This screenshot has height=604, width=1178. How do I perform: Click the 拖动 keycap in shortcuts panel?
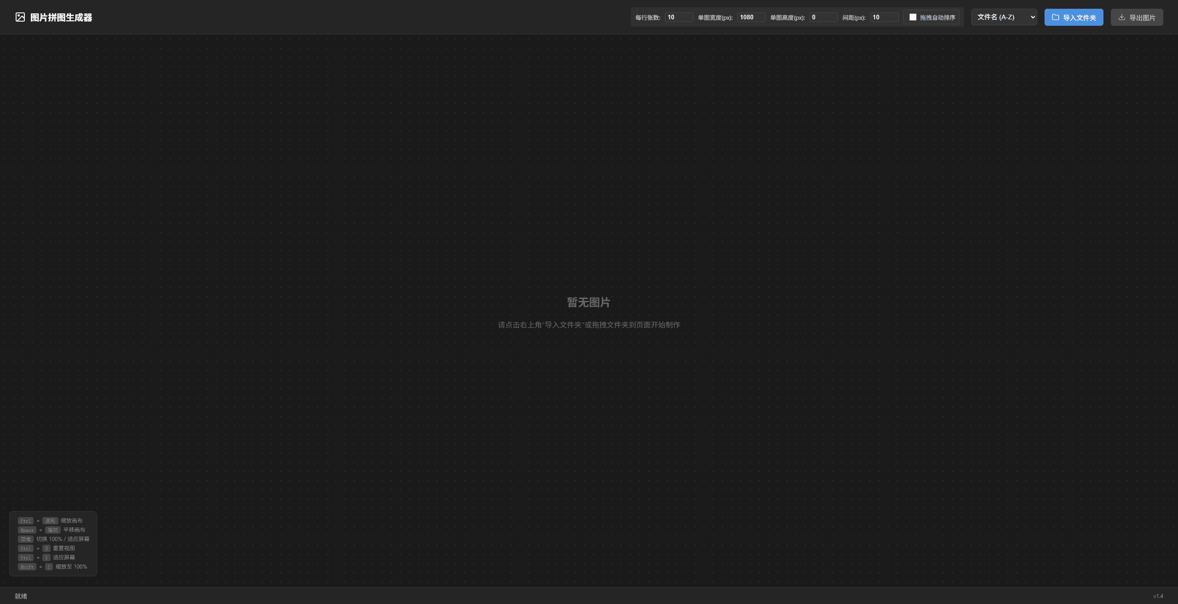pyautogui.click(x=52, y=530)
